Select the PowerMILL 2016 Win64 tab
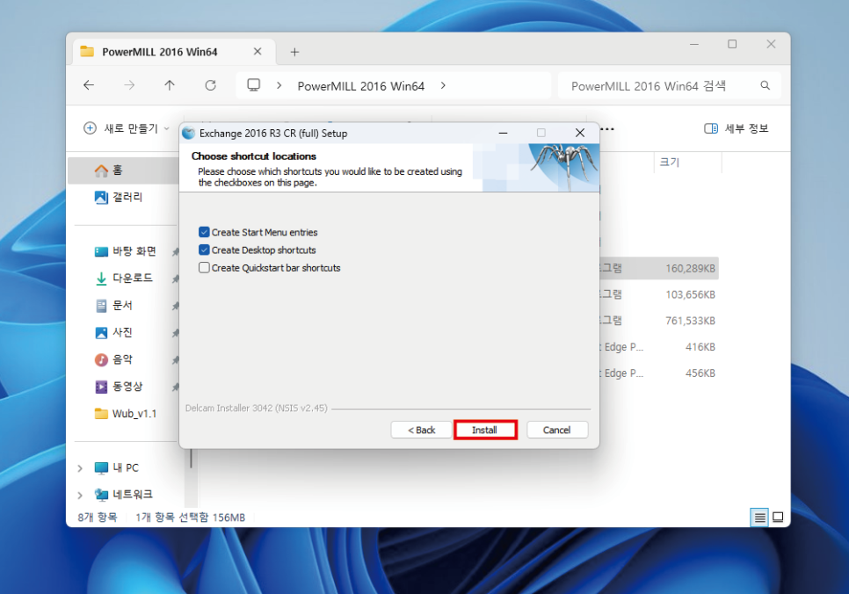849x594 pixels. click(x=173, y=52)
